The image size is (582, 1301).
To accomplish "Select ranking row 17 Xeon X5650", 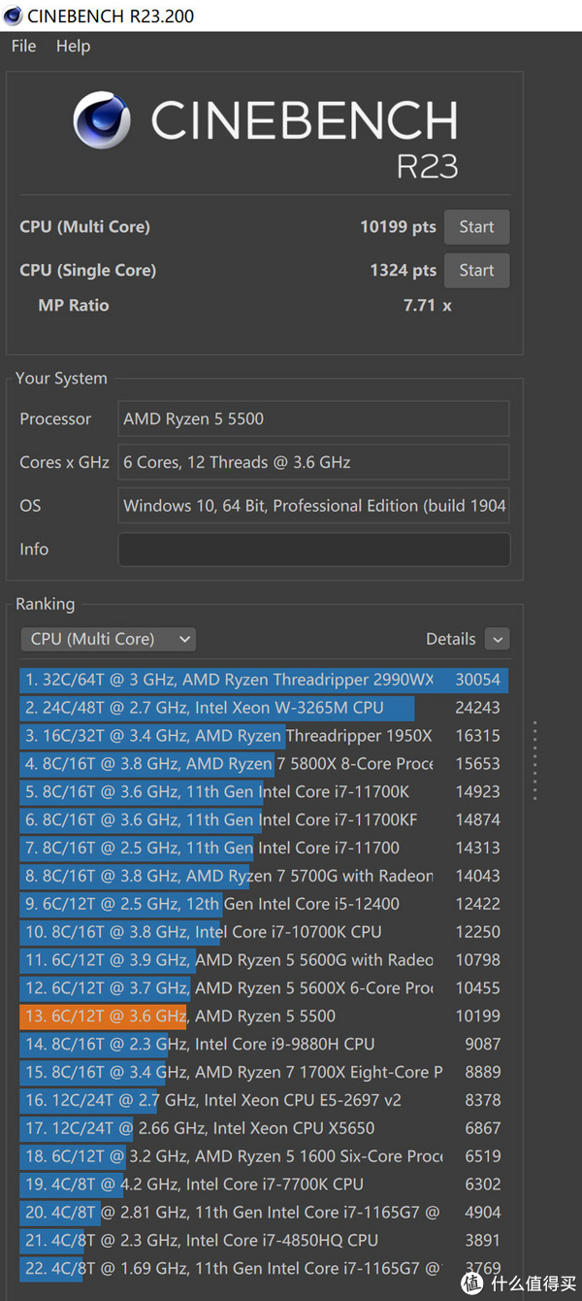I will pyautogui.click(x=264, y=1128).
